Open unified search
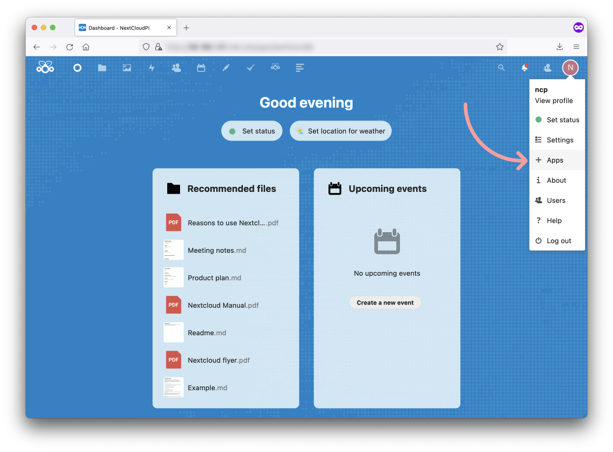 click(x=501, y=67)
